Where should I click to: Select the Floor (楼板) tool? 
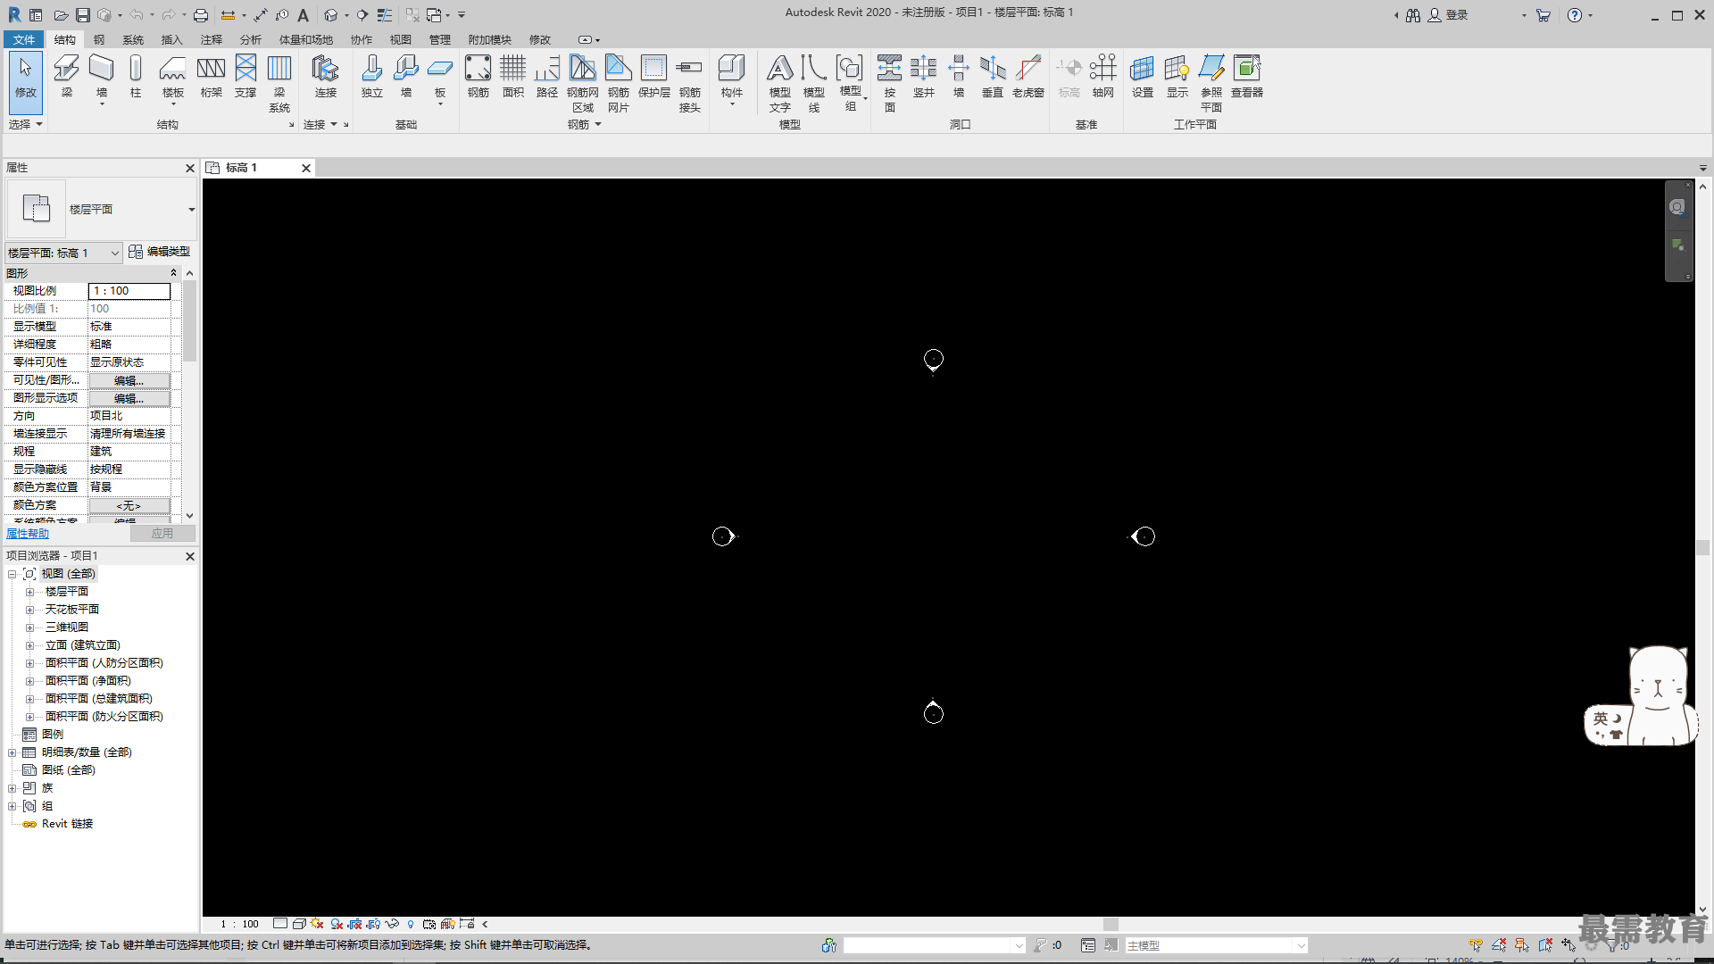coord(172,79)
